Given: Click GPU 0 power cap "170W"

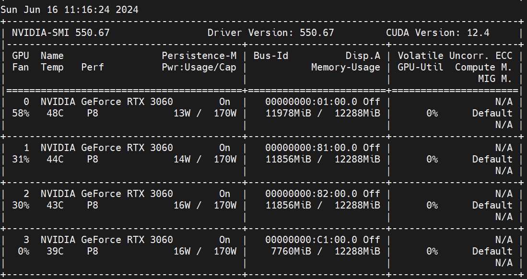Looking at the screenshot, I should [225, 113].
